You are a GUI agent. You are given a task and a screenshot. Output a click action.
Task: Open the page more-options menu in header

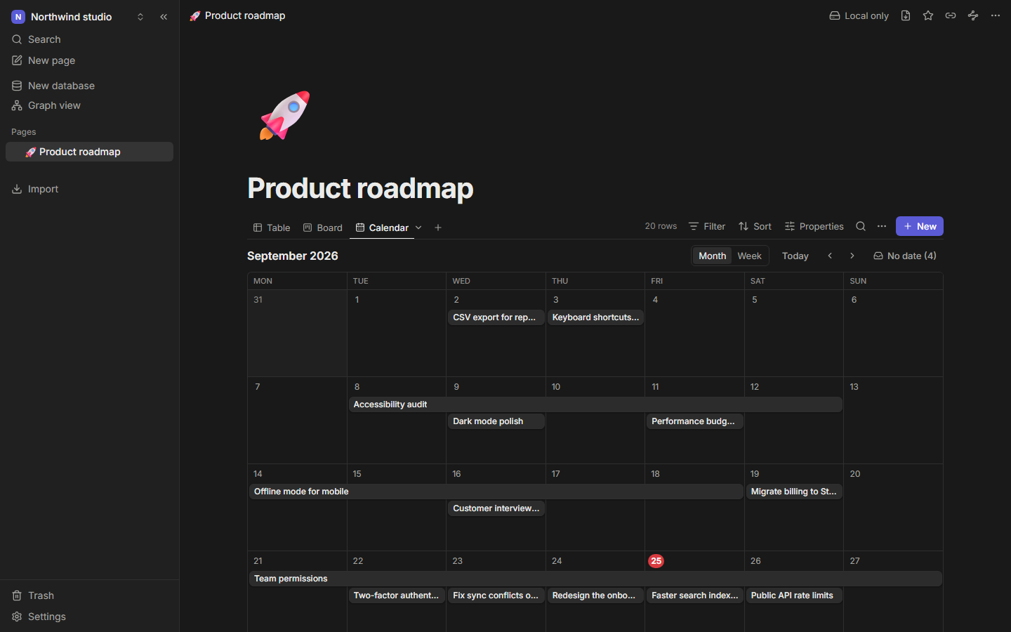996,15
